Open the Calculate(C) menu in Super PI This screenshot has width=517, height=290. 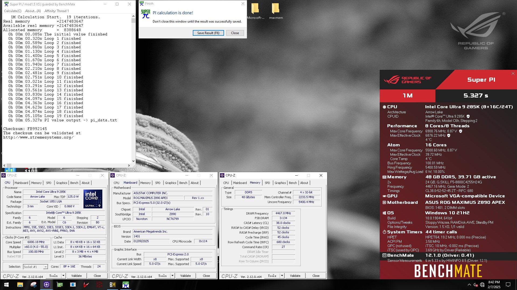click(x=13, y=11)
